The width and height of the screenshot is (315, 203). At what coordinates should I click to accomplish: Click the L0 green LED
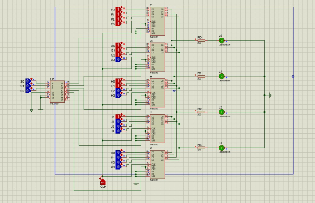pyautogui.click(x=221, y=40)
